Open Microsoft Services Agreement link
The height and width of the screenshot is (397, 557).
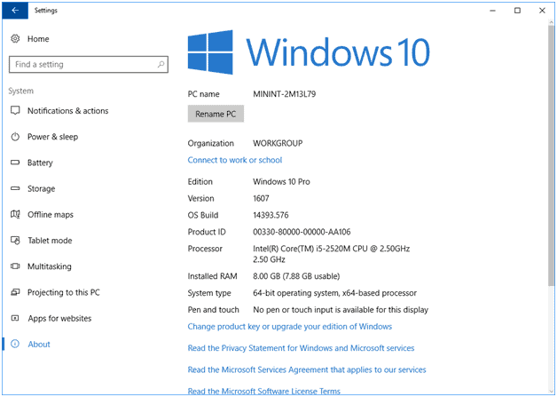pyautogui.click(x=307, y=369)
